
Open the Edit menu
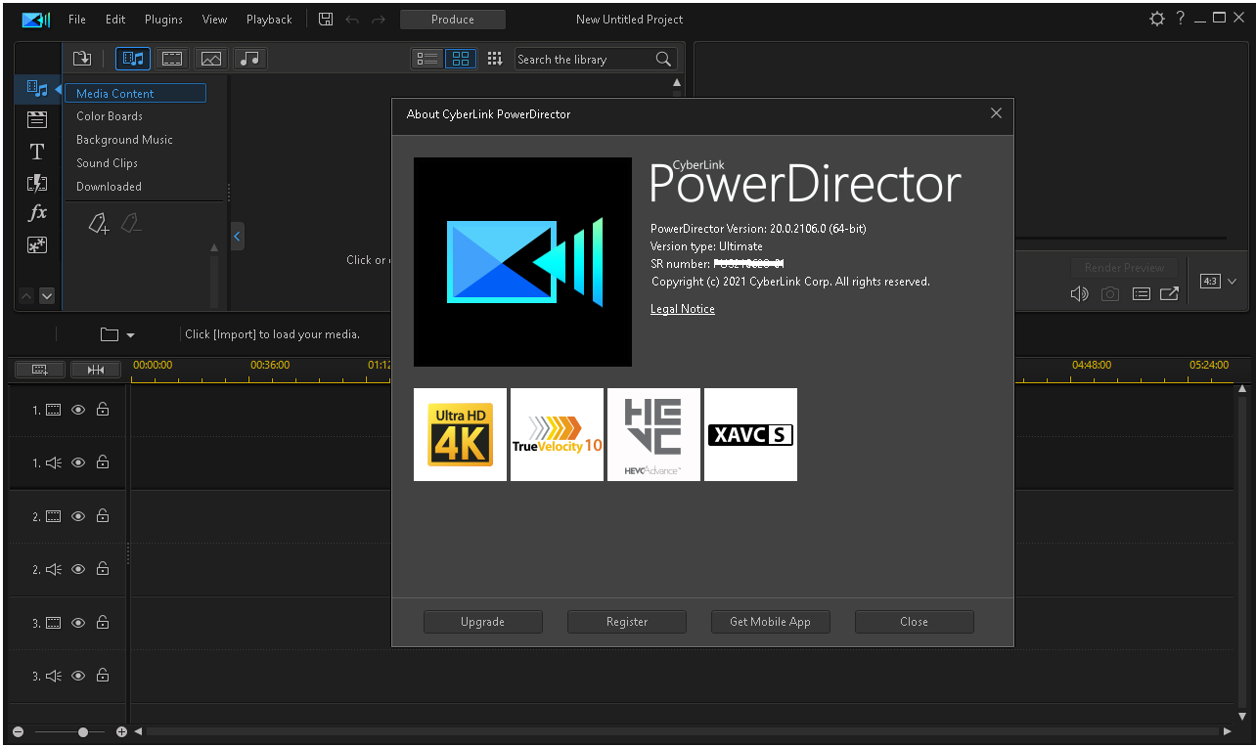[115, 20]
